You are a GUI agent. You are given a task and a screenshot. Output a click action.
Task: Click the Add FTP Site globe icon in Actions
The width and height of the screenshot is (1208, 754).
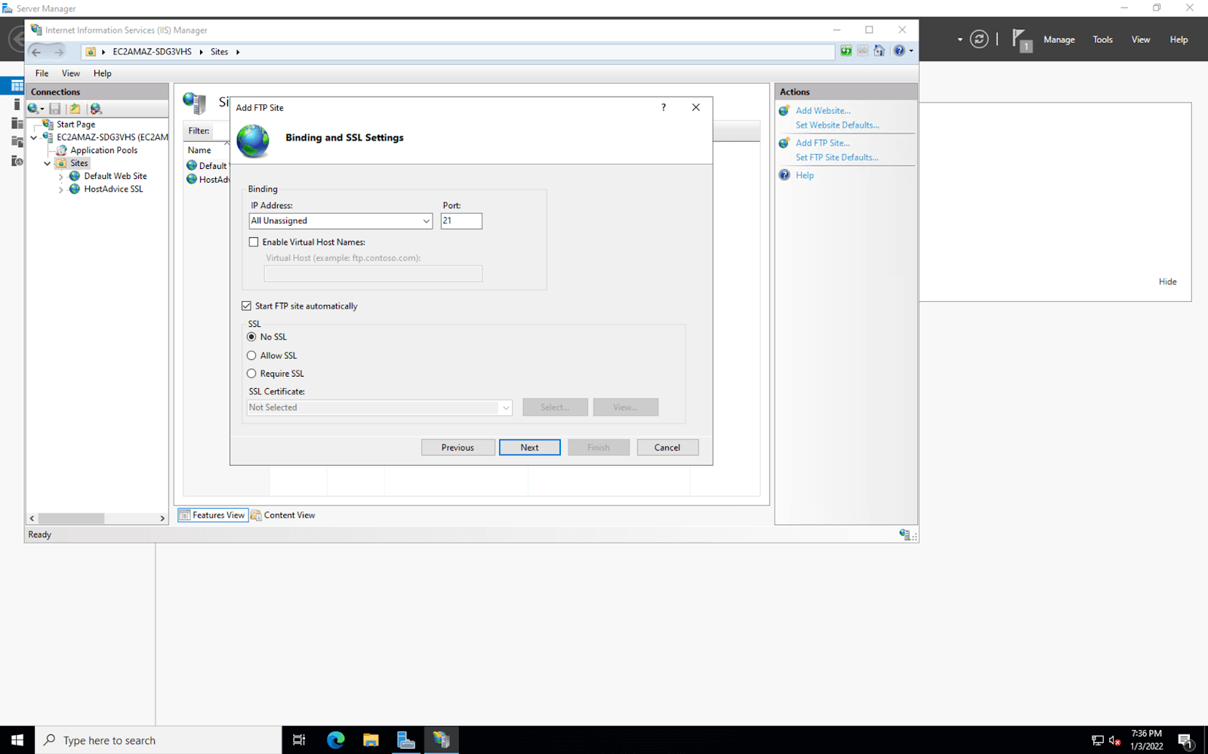click(x=784, y=143)
